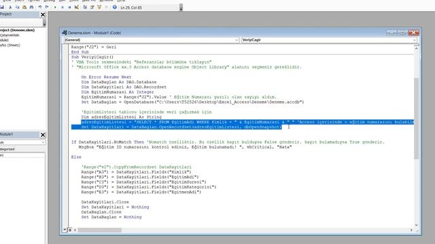Click the OpenDatabase path line

point(192,102)
